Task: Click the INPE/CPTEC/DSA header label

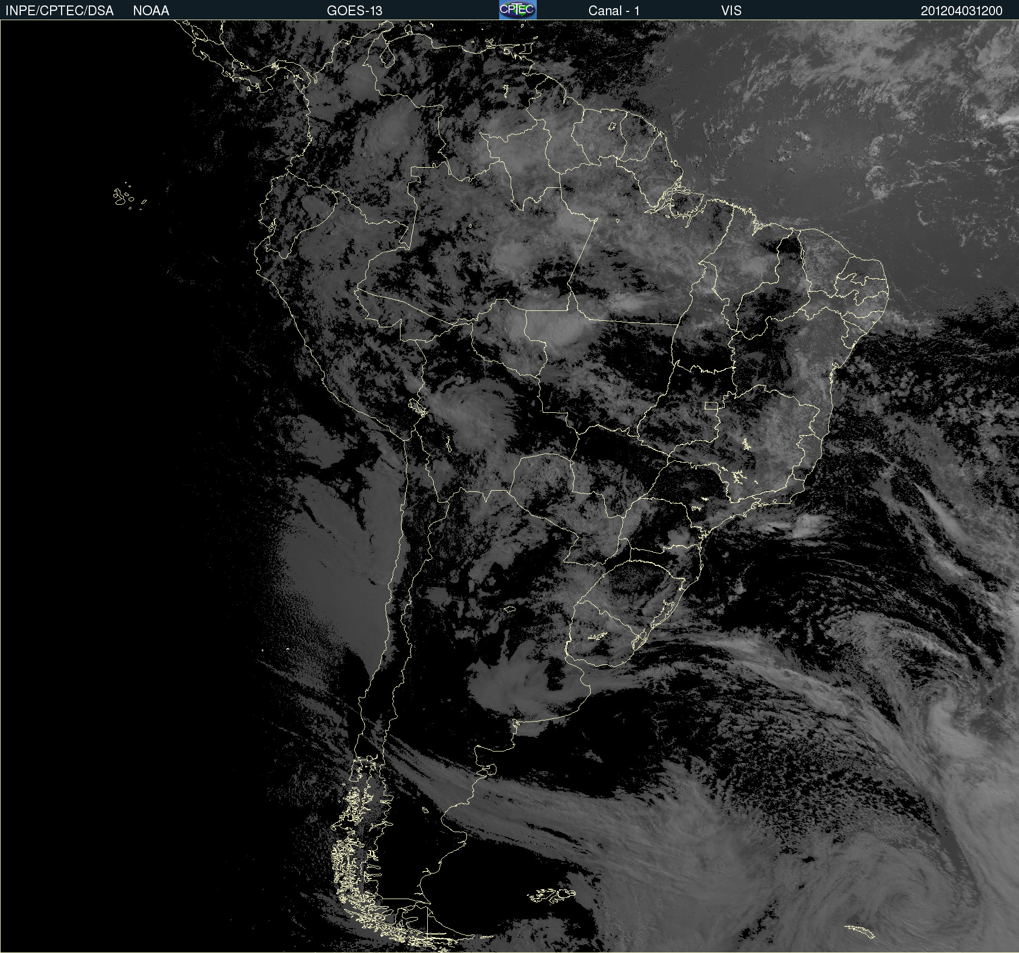Action: click(x=59, y=11)
